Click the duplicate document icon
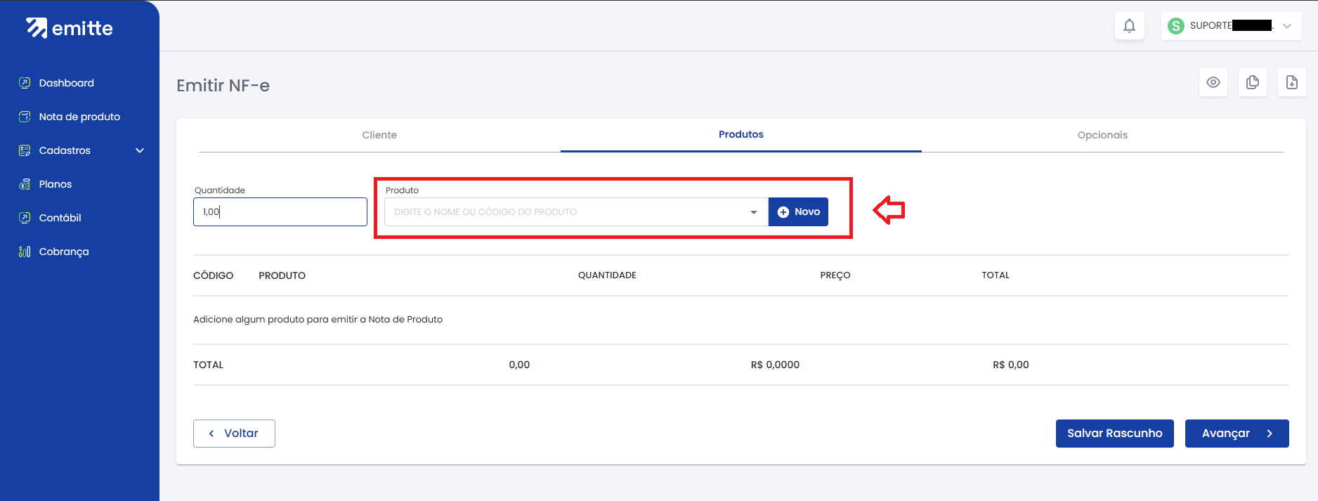1318x501 pixels. tap(1252, 83)
